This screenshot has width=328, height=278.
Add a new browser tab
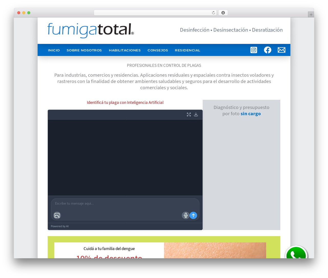tap(311, 15)
